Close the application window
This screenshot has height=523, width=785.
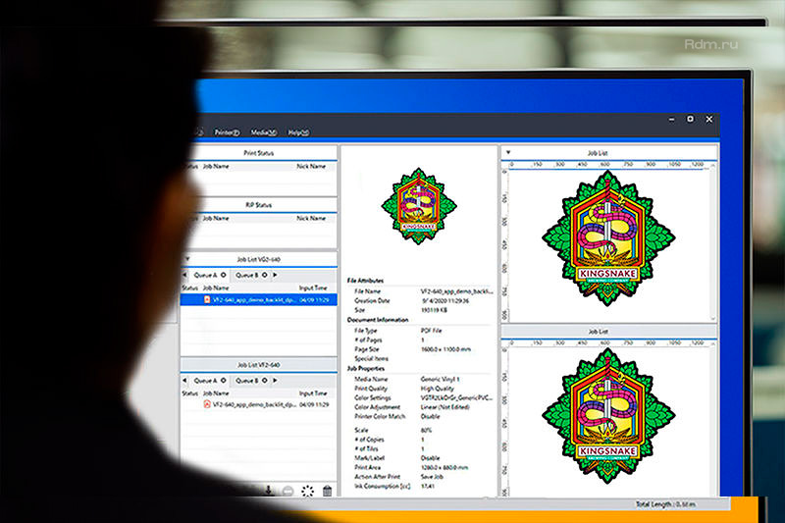tap(709, 119)
